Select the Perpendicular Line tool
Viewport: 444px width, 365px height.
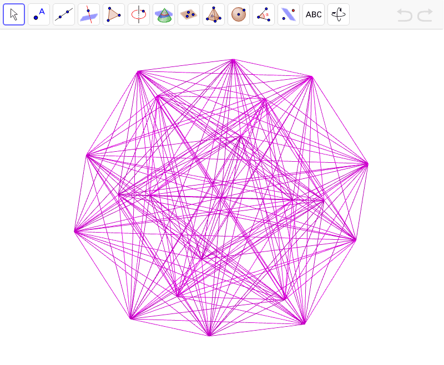click(x=89, y=14)
